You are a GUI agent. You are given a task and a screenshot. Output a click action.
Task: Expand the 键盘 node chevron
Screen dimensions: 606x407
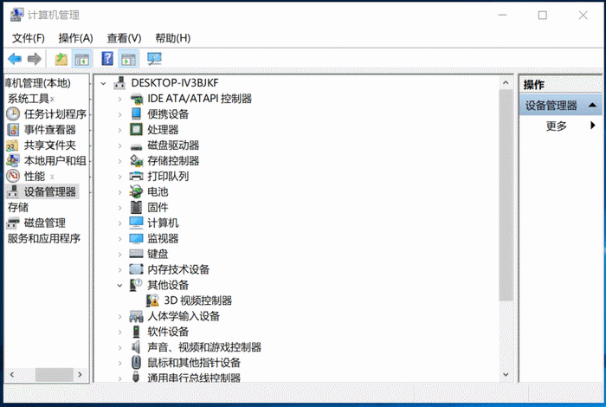coord(119,255)
